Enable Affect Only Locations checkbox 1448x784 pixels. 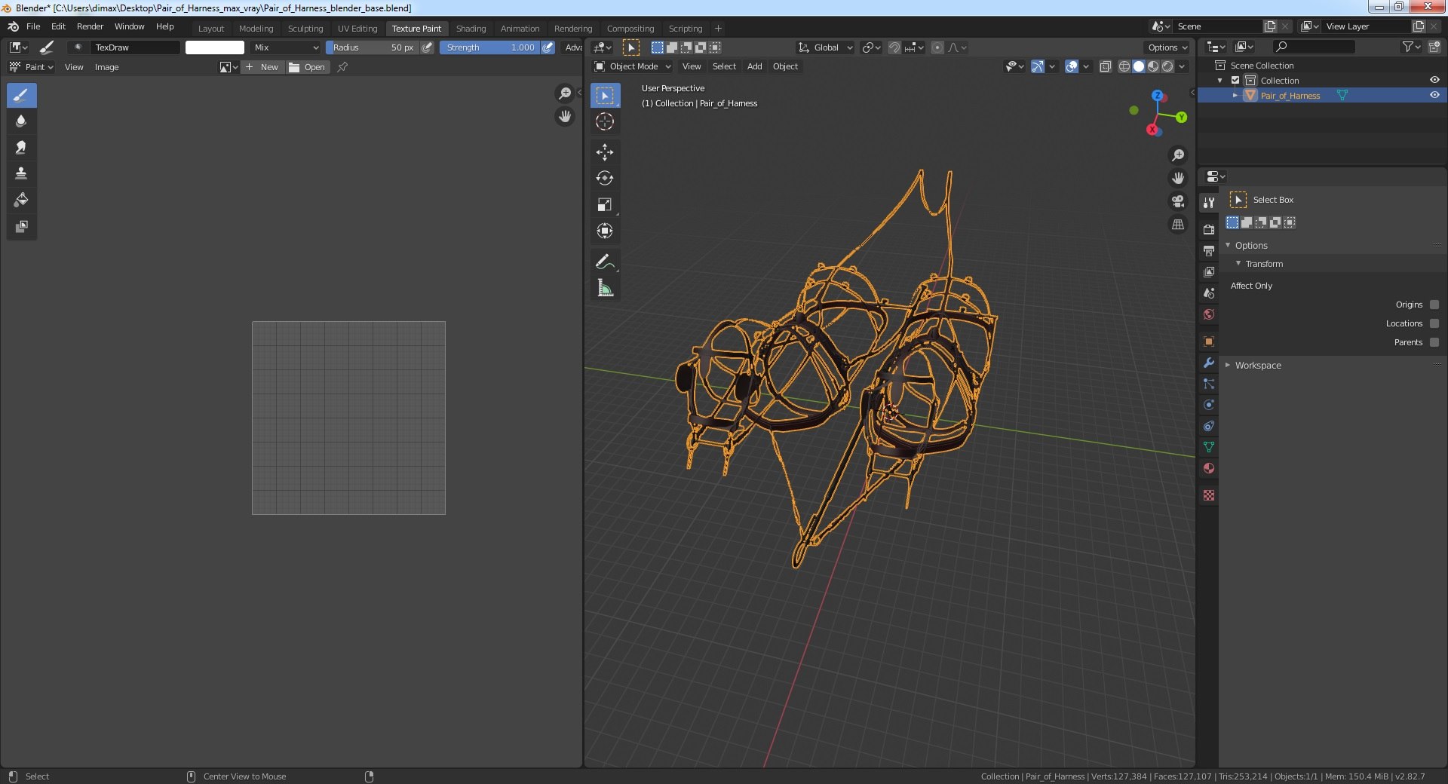click(1434, 323)
